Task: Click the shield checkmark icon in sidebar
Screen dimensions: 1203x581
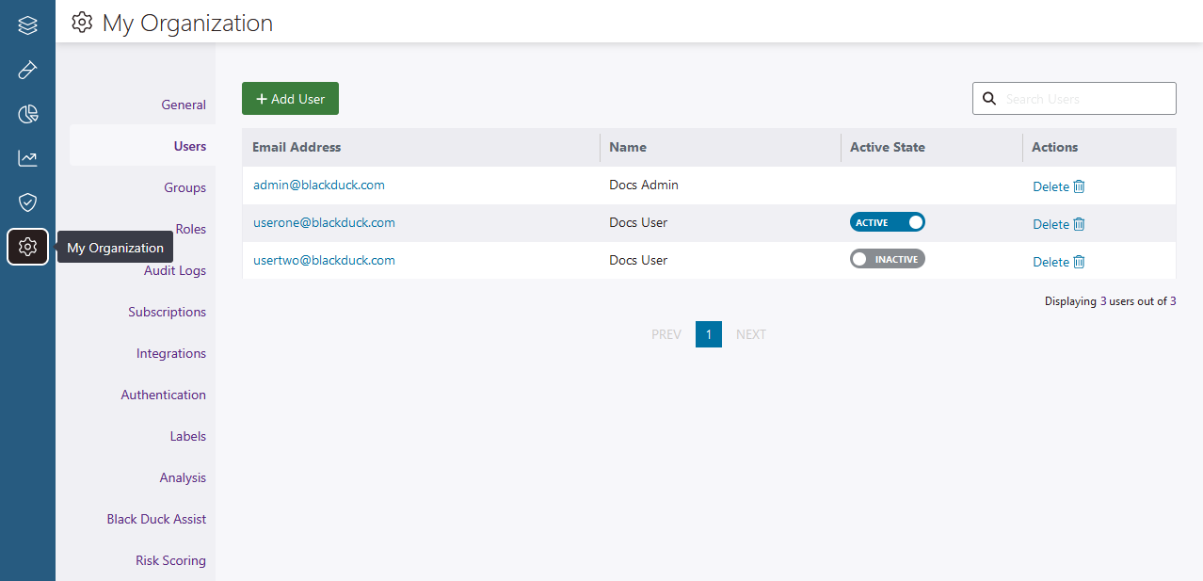Action: (x=27, y=202)
